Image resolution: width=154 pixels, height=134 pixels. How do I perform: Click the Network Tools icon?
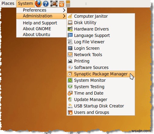click(70, 55)
